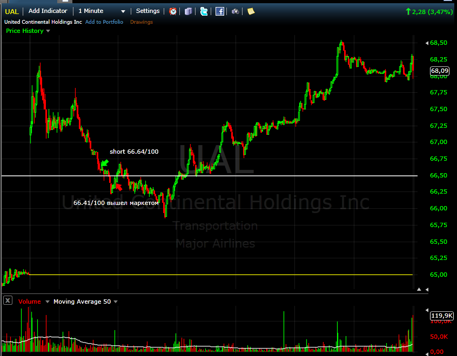This screenshot has height=356, width=457.
Task: Open the yellow sticky note icon
Action: [x=251, y=11]
